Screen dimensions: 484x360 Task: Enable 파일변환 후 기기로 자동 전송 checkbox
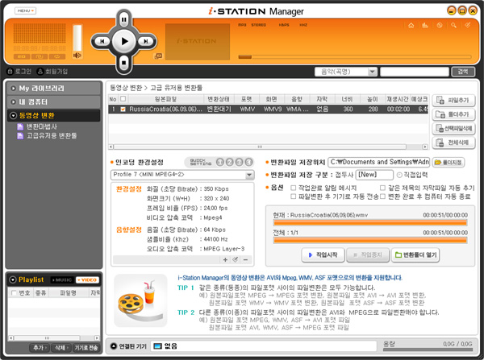[294, 197]
